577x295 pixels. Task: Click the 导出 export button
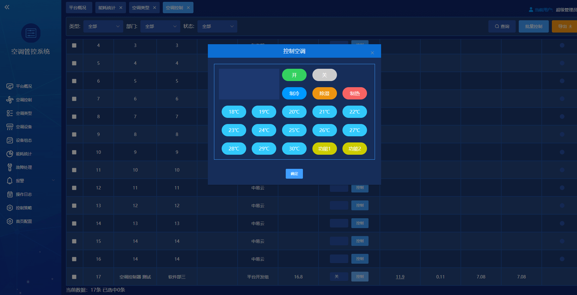(x=565, y=26)
